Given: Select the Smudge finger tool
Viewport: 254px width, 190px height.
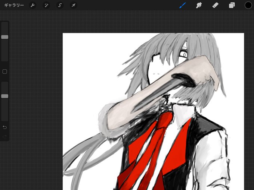Looking at the screenshot, I should coord(199,5).
